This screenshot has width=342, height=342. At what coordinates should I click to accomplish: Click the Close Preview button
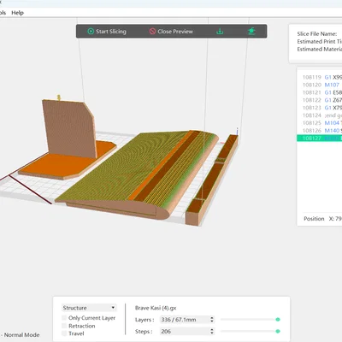pos(171,32)
